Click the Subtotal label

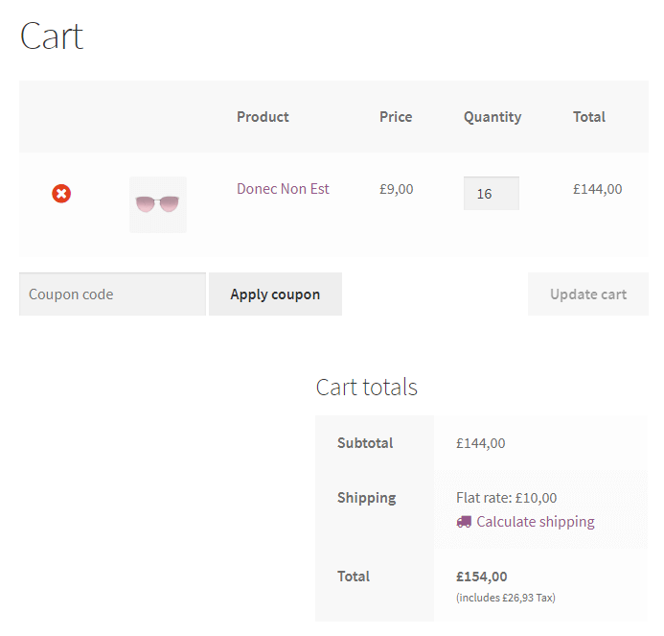365,443
